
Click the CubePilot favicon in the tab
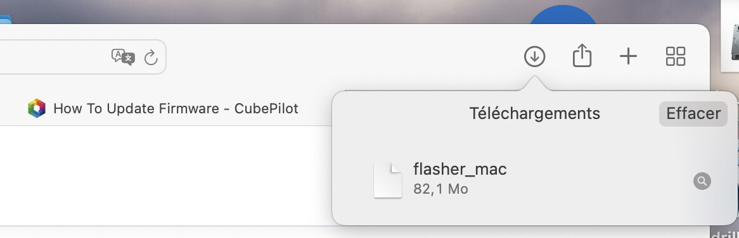coord(37,109)
